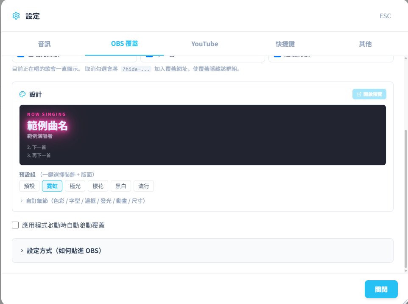Screen dimensions: 408x304
Task: Click the 關閉 button
Action: [x=381, y=289]
